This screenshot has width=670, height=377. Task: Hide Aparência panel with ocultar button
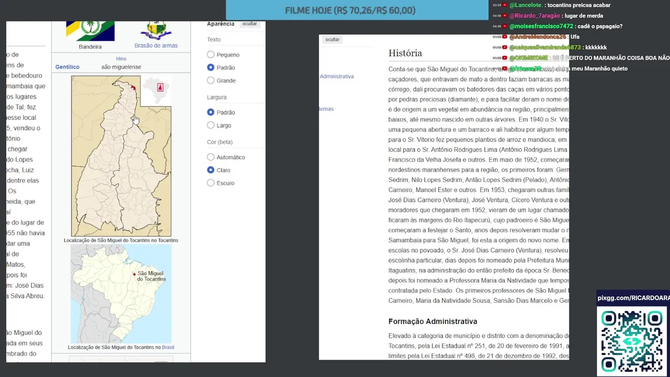point(249,24)
